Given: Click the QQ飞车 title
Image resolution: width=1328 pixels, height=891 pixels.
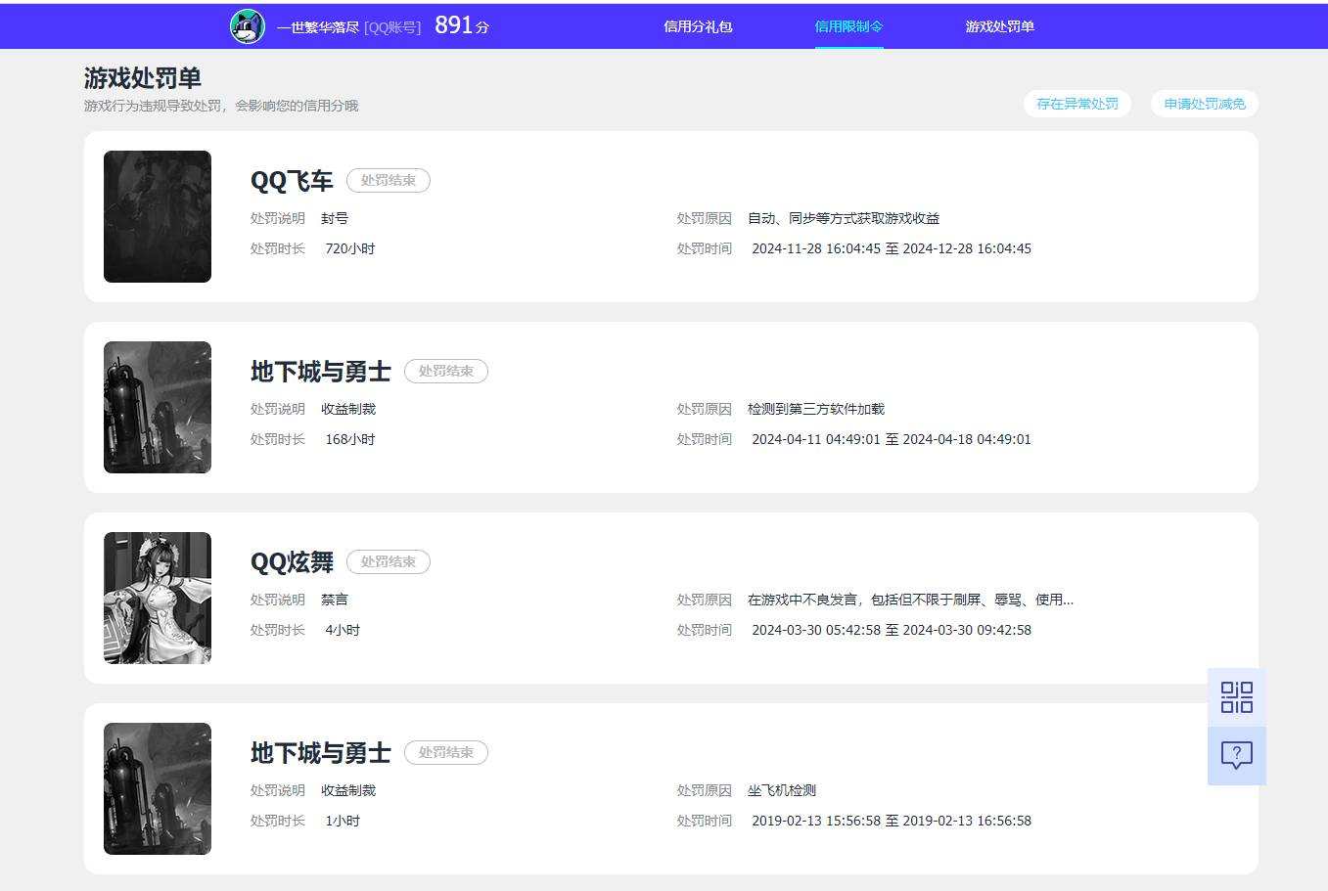Looking at the screenshot, I should click(292, 181).
